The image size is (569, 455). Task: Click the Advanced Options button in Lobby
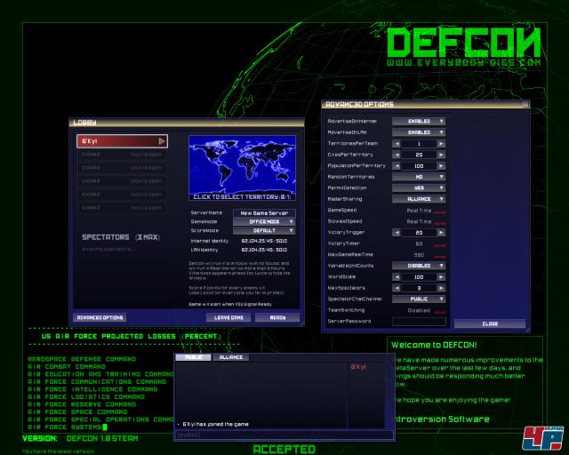[100, 317]
